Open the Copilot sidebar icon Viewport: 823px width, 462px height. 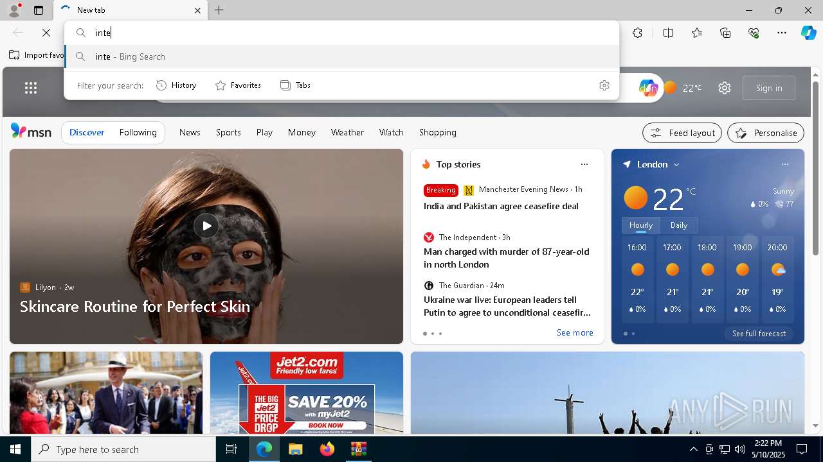click(808, 33)
